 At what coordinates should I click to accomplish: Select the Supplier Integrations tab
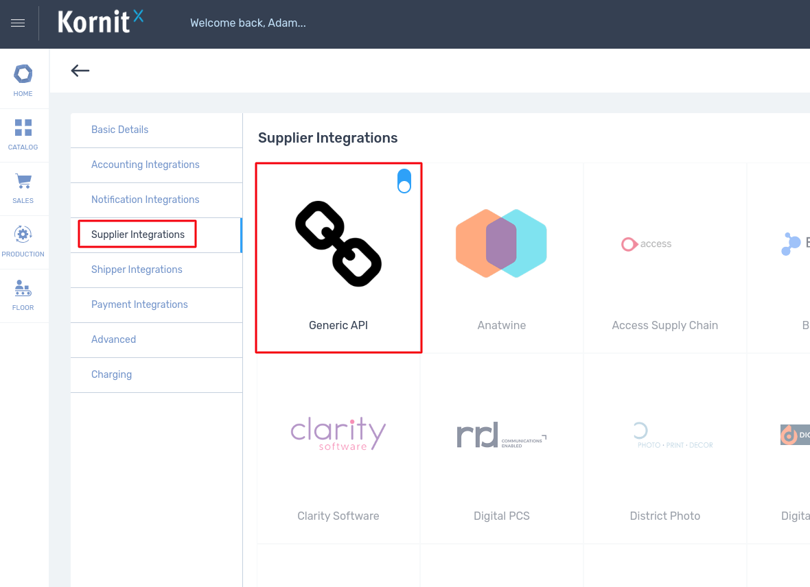(138, 235)
